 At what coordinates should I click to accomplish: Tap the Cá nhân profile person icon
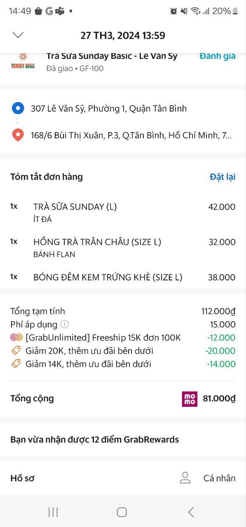pyautogui.click(x=185, y=478)
